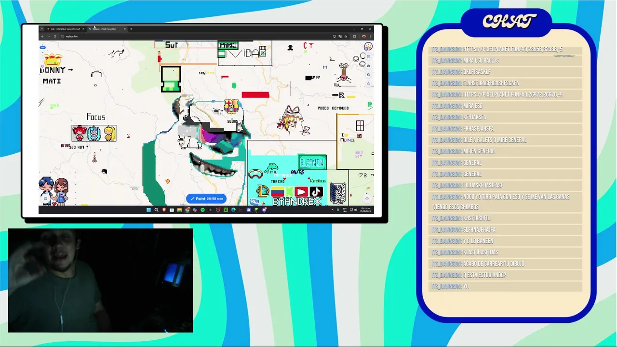The width and height of the screenshot is (617, 347).
Task: Open the browser extensions puzzle icon
Action: point(354,36)
